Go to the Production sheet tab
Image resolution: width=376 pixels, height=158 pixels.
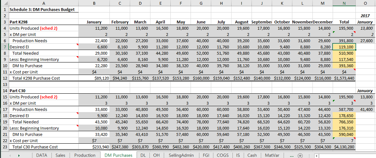pos(85,155)
